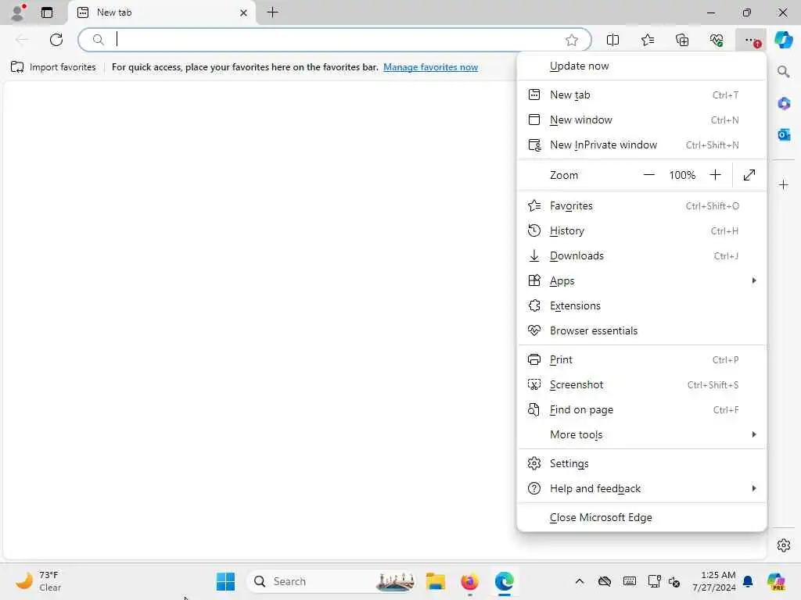The width and height of the screenshot is (801, 600).
Task: Add sidebar app with plus icon
Action: pyautogui.click(x=784, y=184)
